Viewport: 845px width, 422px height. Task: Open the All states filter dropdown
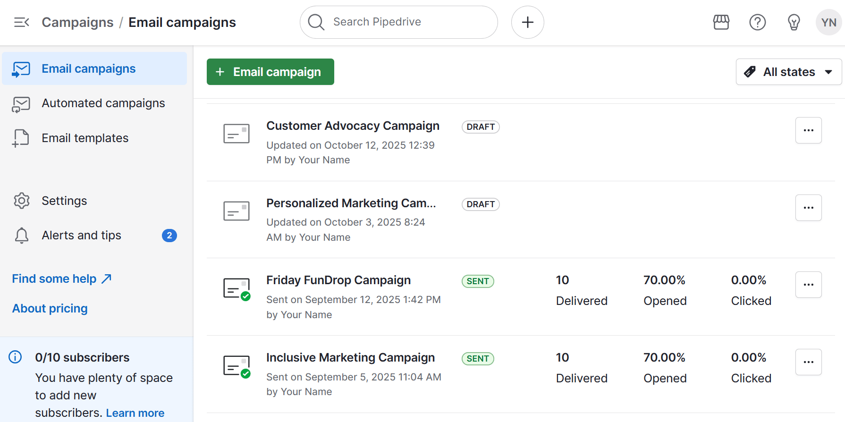click(x=788, y=72)
